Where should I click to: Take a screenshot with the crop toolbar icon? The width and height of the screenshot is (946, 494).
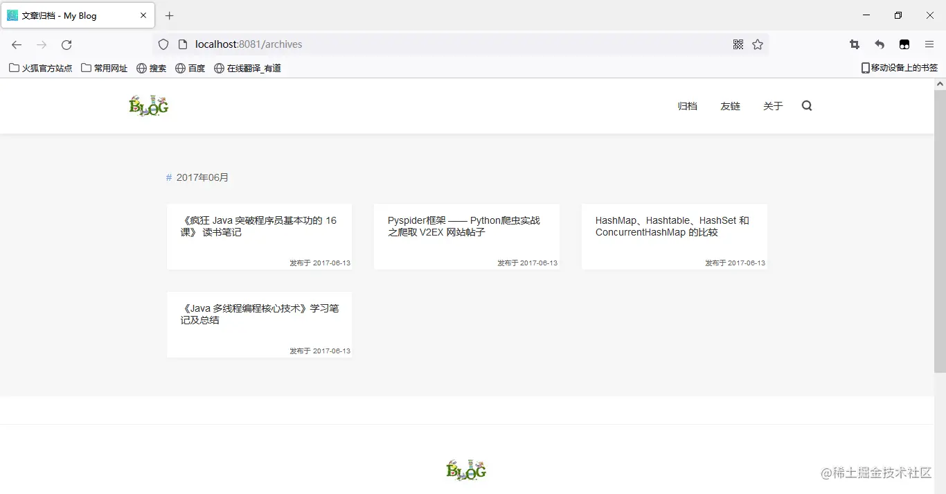tap(854, 44)
